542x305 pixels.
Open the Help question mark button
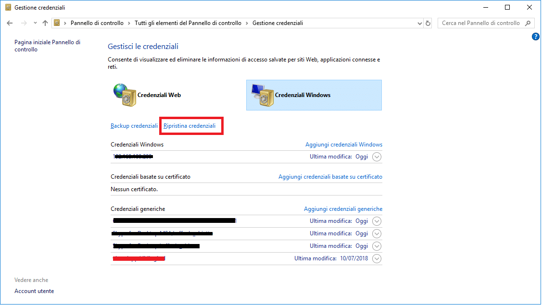[x=535, y=37]
